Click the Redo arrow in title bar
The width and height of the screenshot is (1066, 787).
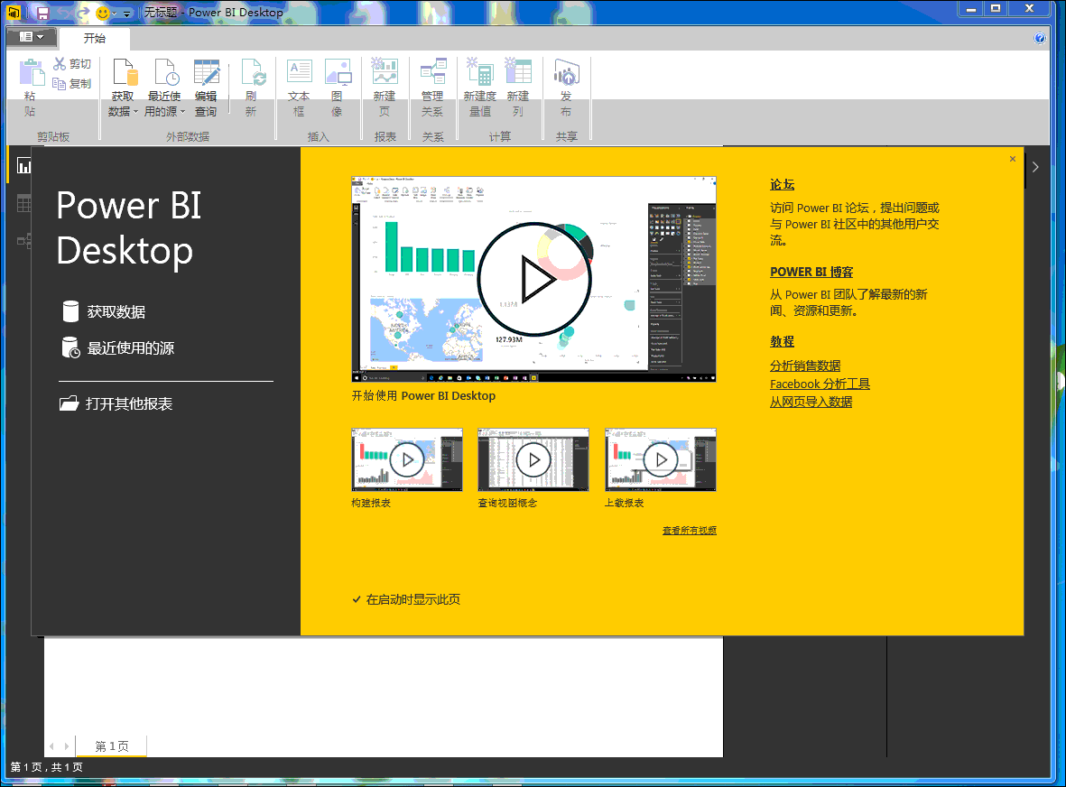pos(82,13)
